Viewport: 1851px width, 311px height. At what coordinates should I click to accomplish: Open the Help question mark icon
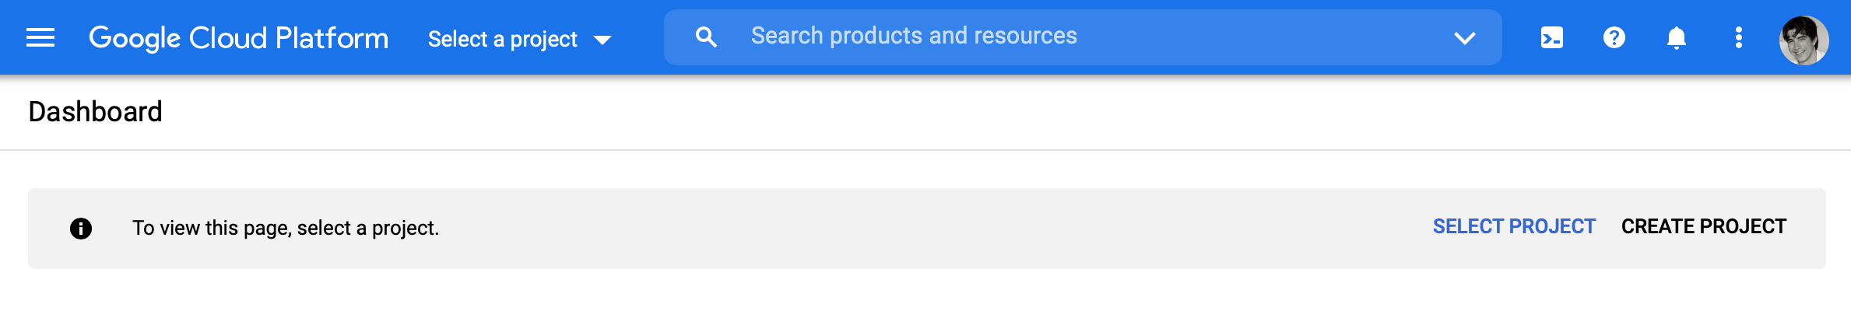click(x=1614, y=37)
